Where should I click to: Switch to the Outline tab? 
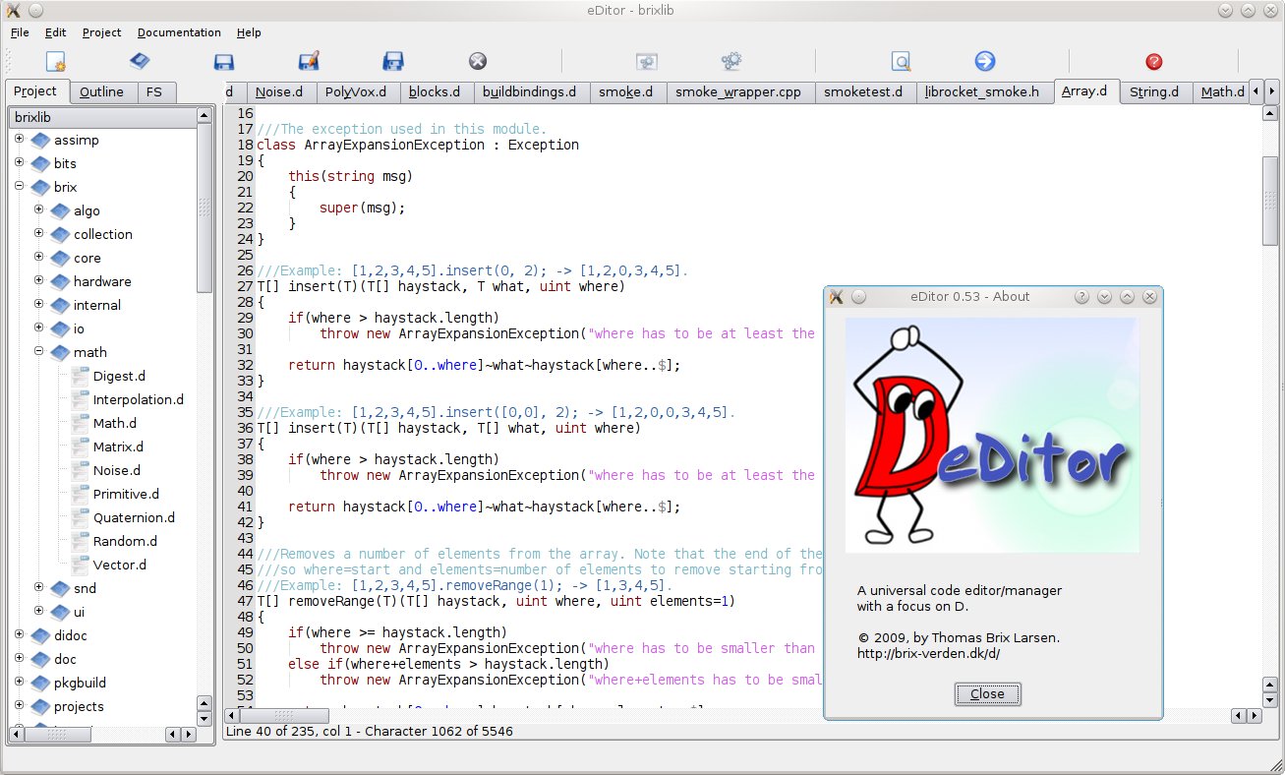102,92
